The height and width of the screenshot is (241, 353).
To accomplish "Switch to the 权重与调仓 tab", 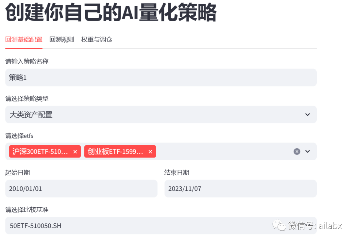I will click(96, 39).
